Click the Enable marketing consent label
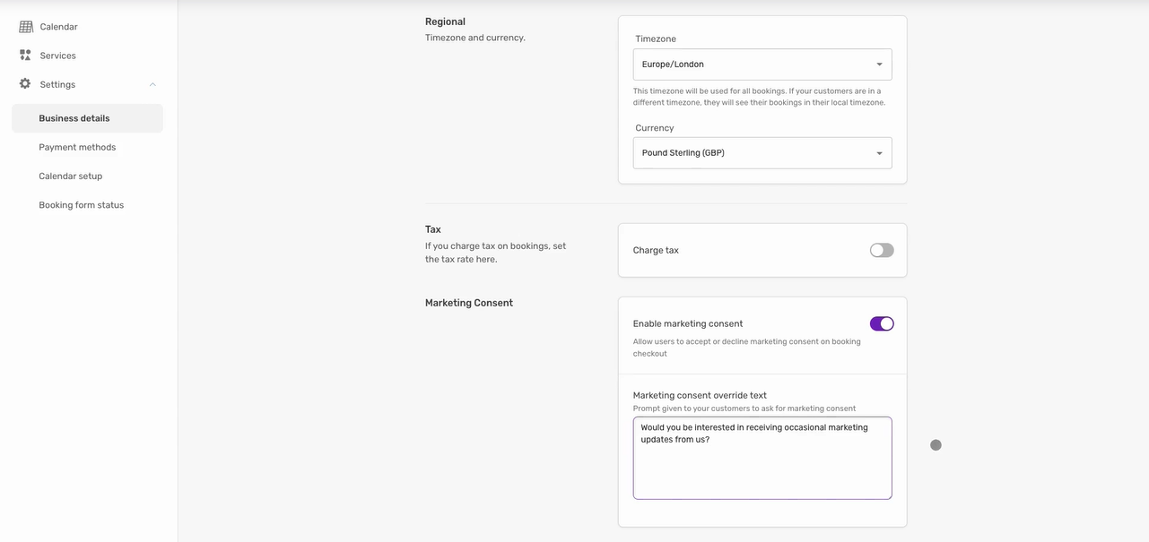Viewport: 1149px width, 542px height. 688,324
